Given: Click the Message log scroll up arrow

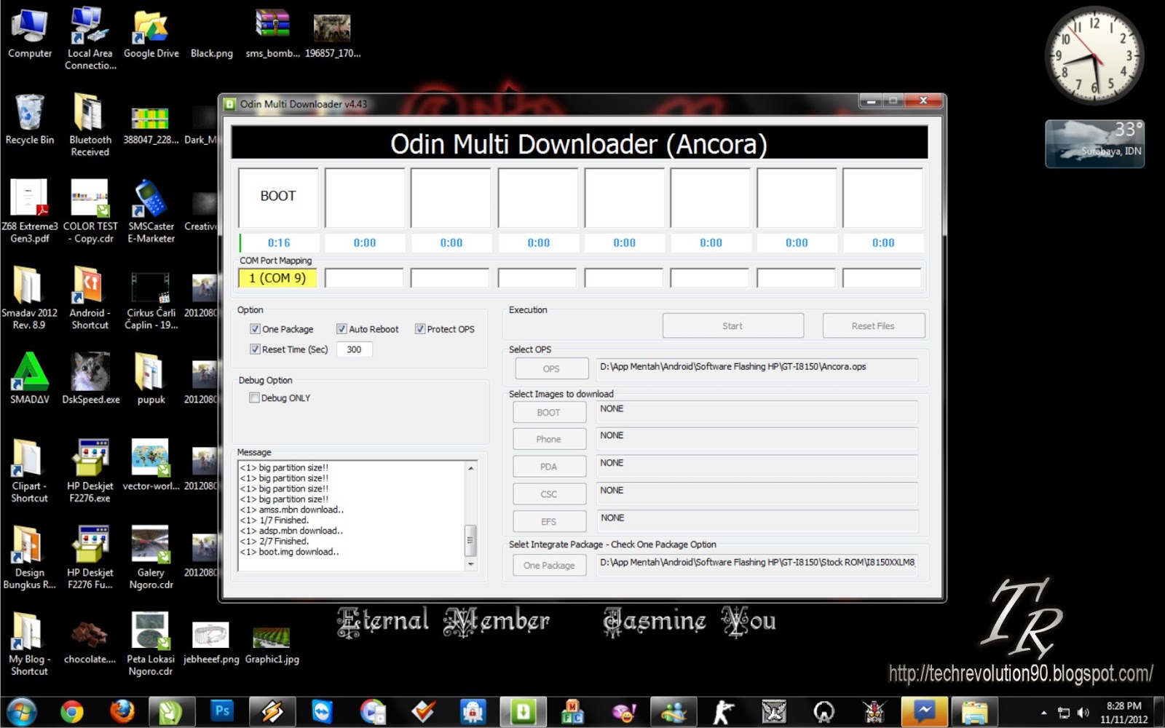Looking at the screenshot, I should point(470,467).
